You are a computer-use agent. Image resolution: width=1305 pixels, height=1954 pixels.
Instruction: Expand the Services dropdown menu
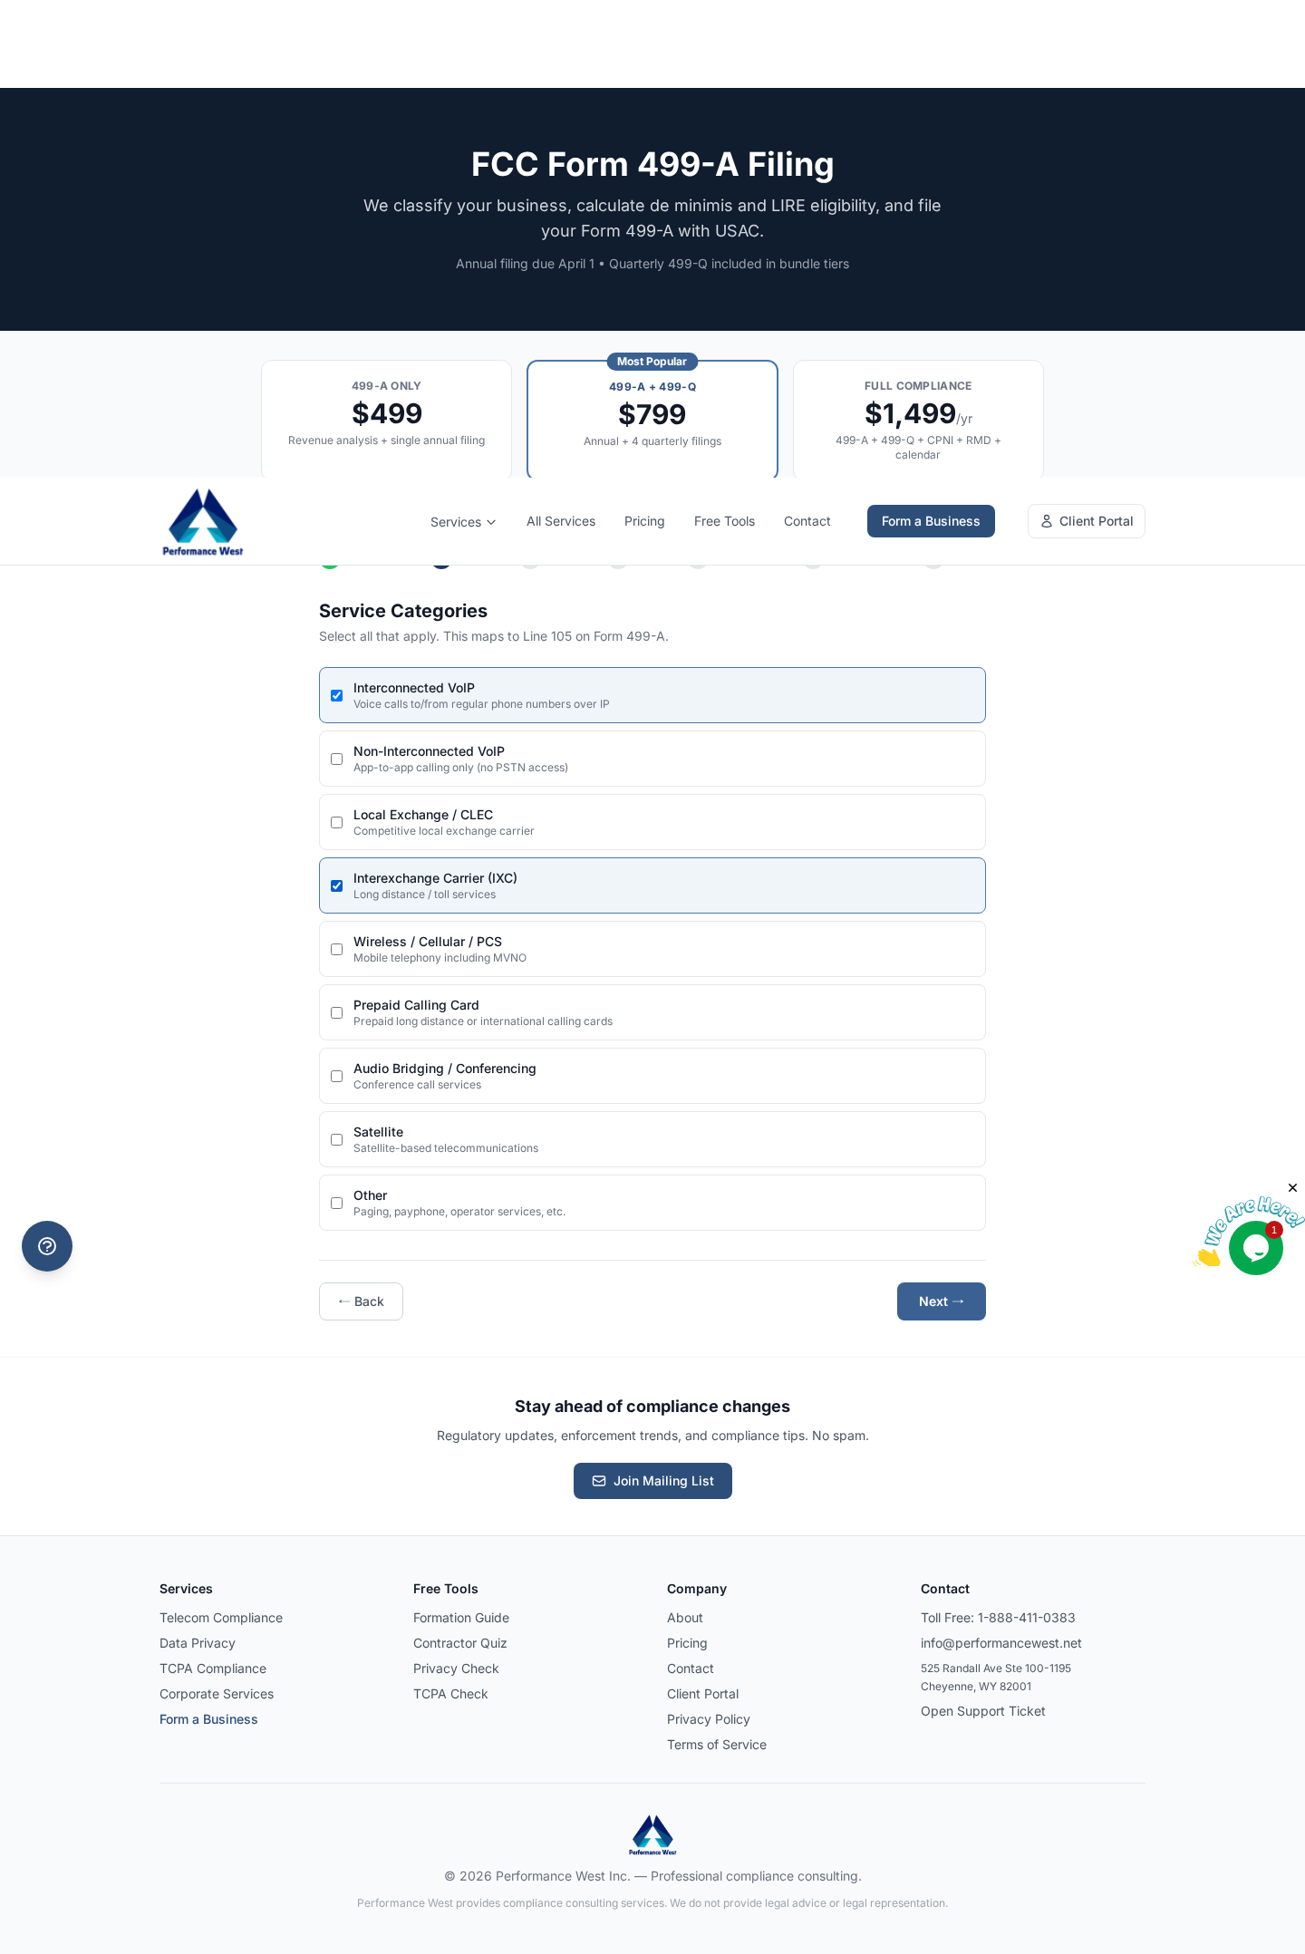(463, 522)
